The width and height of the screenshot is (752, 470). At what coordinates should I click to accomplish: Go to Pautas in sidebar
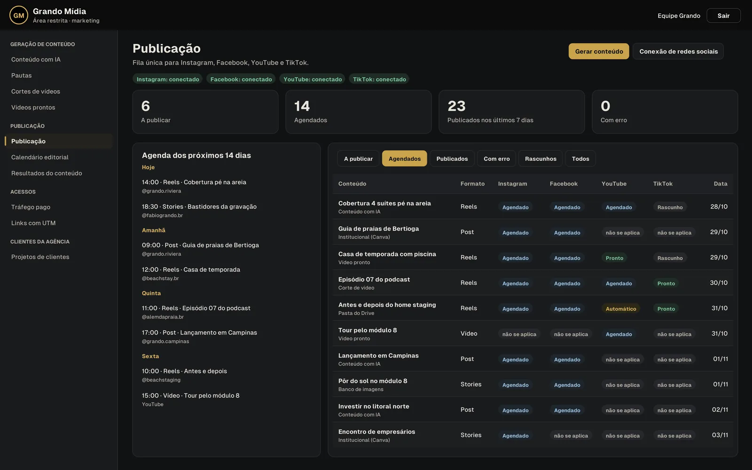pyautogui.click(x=59, y=76)
